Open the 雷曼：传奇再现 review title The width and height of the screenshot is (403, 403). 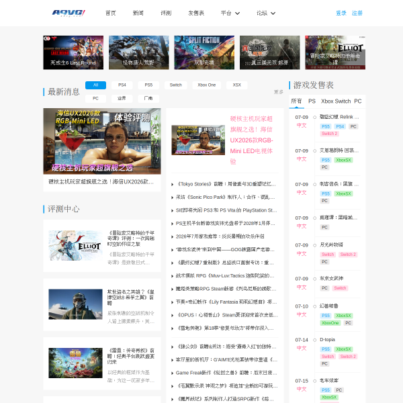131,356
